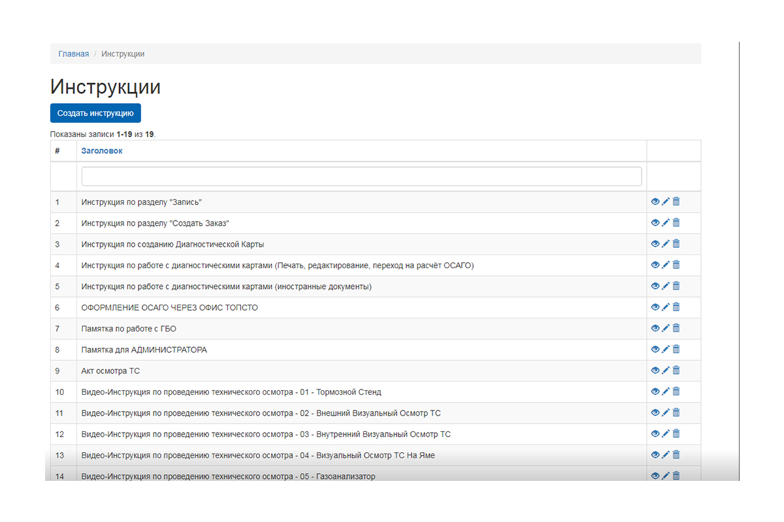
Task: Edit 'Памятка по работе с ГБО' pencil icon
Action: coord(666,328)
